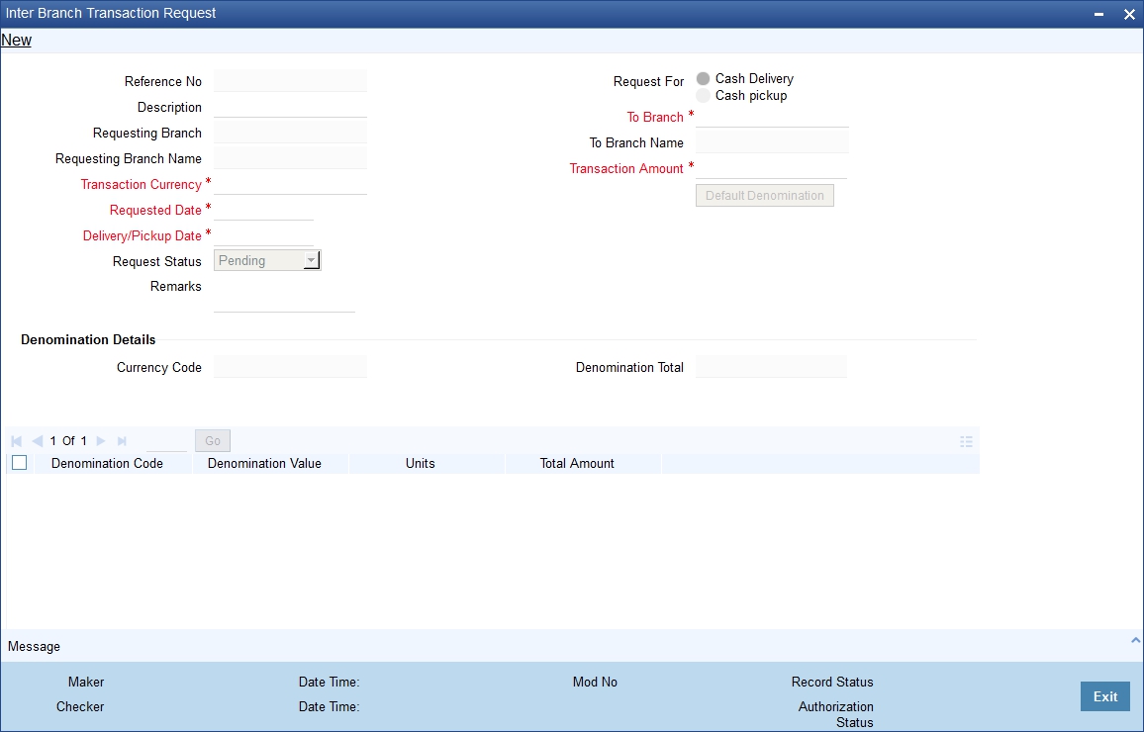This screenshot has height=732, width=1144.
Task: Go to previous page of denomination grid
Action: [x=38, y=441]
